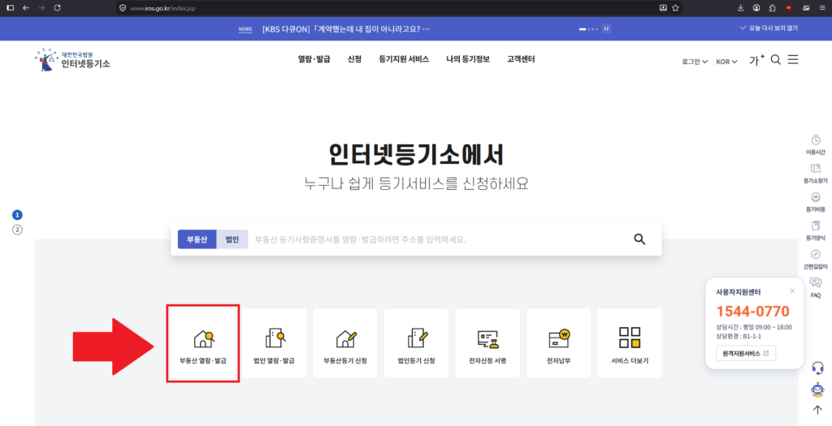832x426 pixels.
Task: Open 등기지원 서비스 menu
Action: tap(404, 59)
